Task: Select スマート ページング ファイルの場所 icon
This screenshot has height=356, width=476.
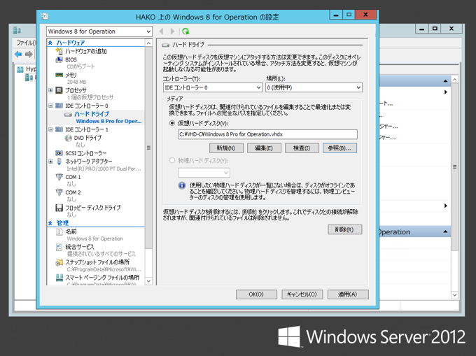Action: (59, 278)
